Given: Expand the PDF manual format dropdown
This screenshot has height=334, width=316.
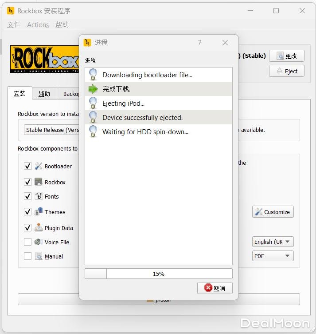Looking at the screenshot, I should (x=273, y=256).
